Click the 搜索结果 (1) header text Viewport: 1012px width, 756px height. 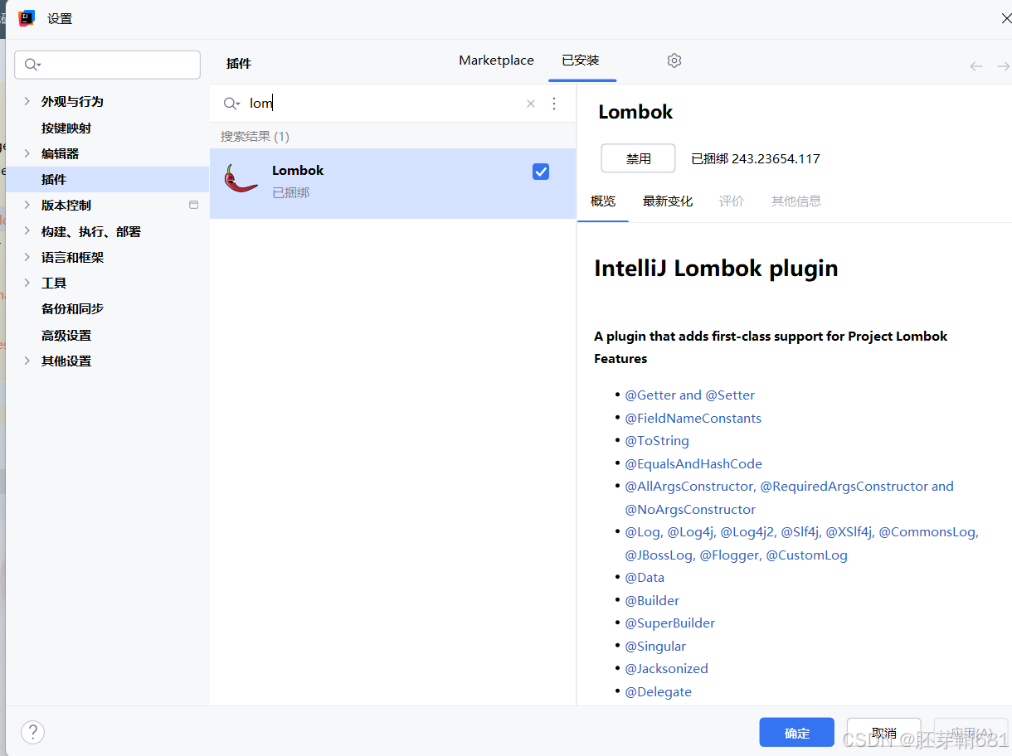[x=255, y=137]
